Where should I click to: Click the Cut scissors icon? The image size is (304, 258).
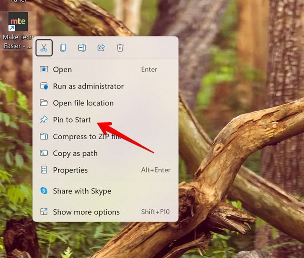click(x=44, y=48)
